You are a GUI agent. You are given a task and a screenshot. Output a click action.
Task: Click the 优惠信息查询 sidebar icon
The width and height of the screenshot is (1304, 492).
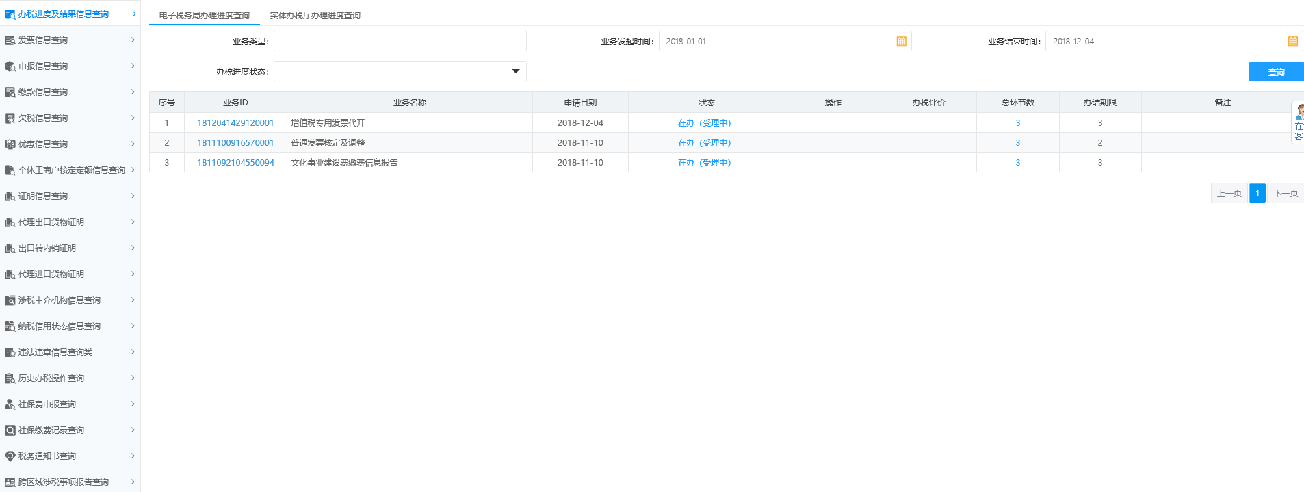[x=10, y=144]
